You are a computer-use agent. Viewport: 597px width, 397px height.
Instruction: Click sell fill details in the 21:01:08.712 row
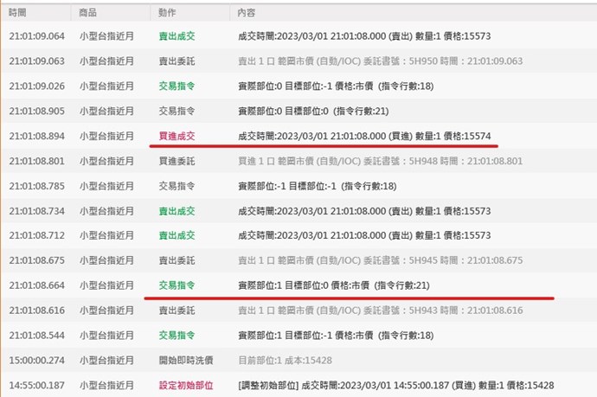364,235
